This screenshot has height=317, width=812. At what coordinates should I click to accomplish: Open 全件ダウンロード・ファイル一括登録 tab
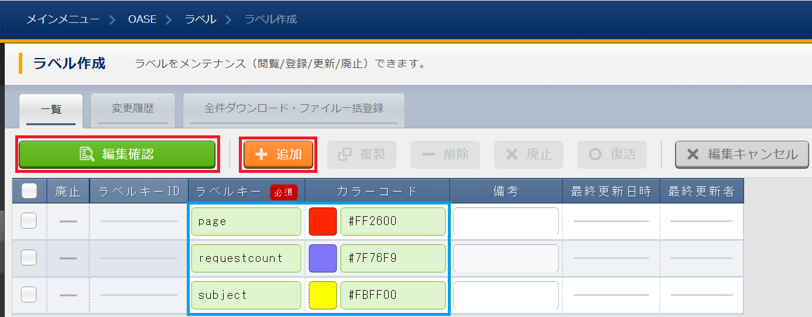tap(294, 108)
